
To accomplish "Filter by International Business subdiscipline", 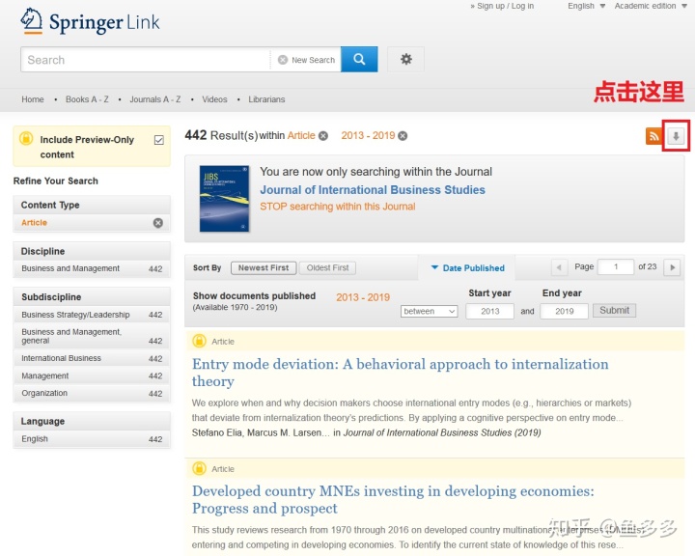I will click(x=92, y=358).
